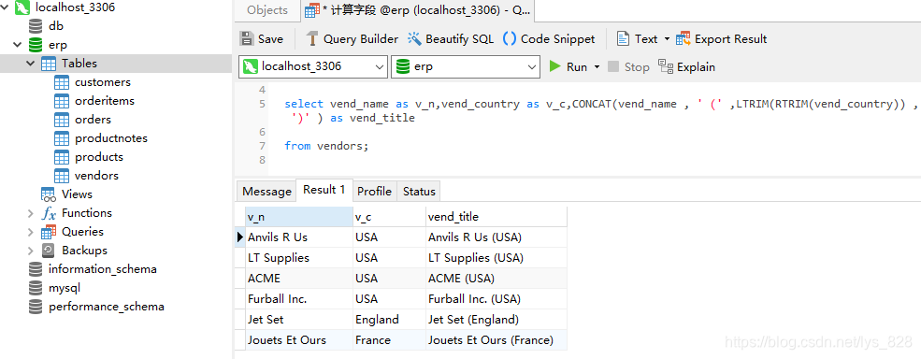
Task: Click the Explain button text
Action: (x=696, y=67)
